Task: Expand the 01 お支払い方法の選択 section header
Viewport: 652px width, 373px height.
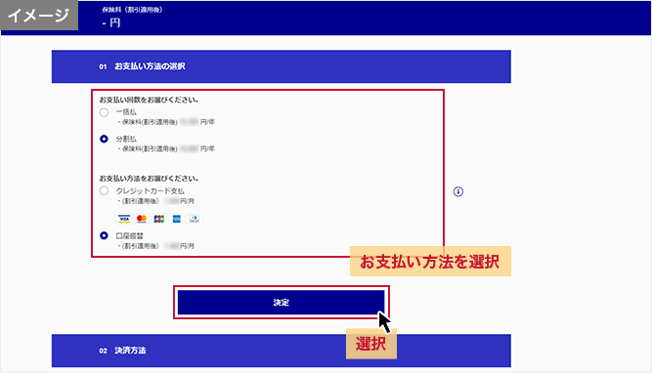Action: (x=282, y=66)
